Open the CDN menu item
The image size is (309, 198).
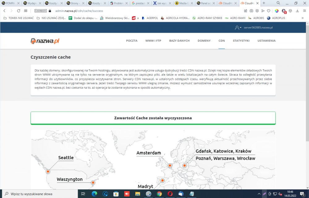222,41
